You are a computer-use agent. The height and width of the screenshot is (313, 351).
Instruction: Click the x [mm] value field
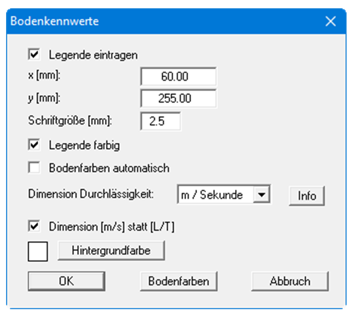(178, 77)
